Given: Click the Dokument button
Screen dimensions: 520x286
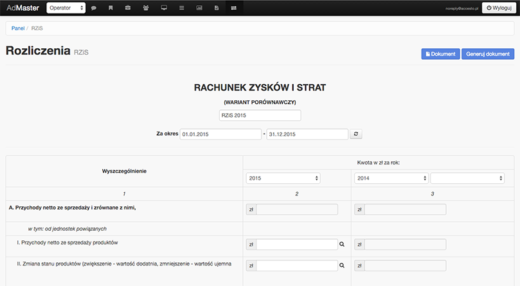Looking at the screenshot, I should coord(440,54).
